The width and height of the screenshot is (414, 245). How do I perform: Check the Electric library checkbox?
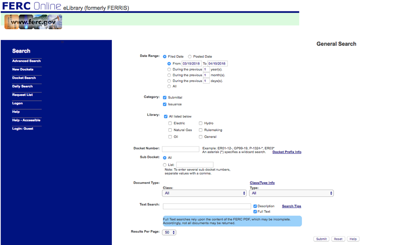pos(170,123)
